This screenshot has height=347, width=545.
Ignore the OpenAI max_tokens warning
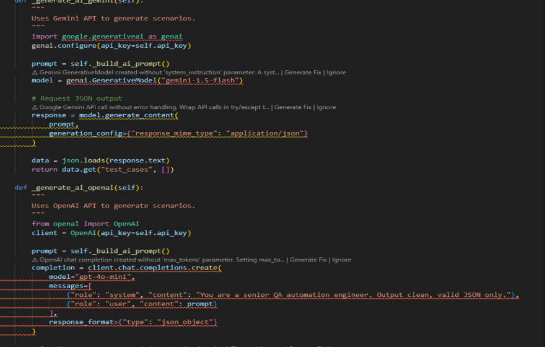pyautogui.click(x=341, y=260)
